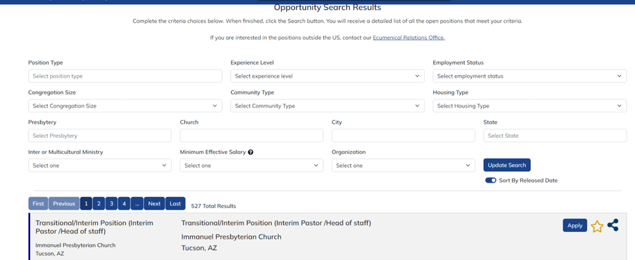Viewport: 635px width, 260px height.
Task: Click into the City input field
Action: 403,136
